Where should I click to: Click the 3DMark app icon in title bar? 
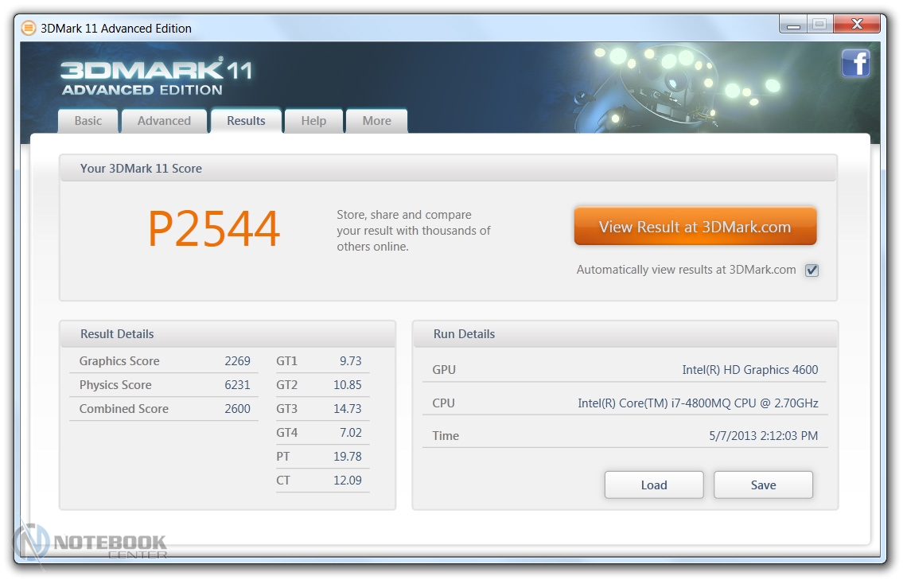[28, 29]
